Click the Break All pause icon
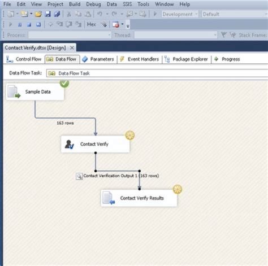The width and height of the screenshot is (268, 266). (x=20, y=24)
